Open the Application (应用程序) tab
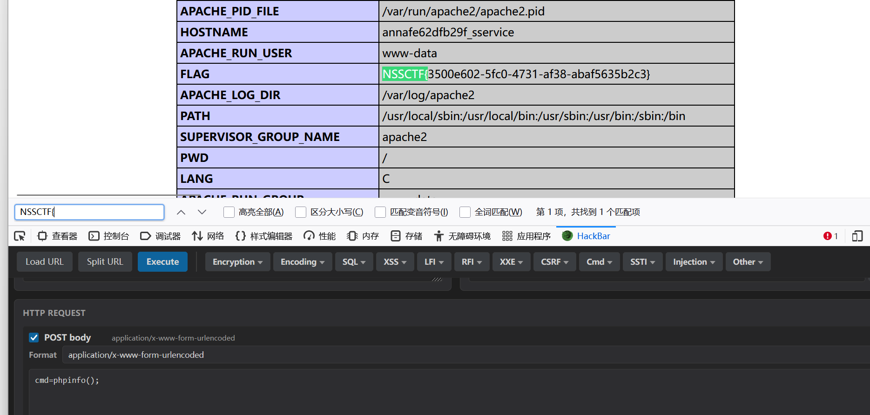The width and height of the screenshot is (870, 415). click(x=526, y=236)
